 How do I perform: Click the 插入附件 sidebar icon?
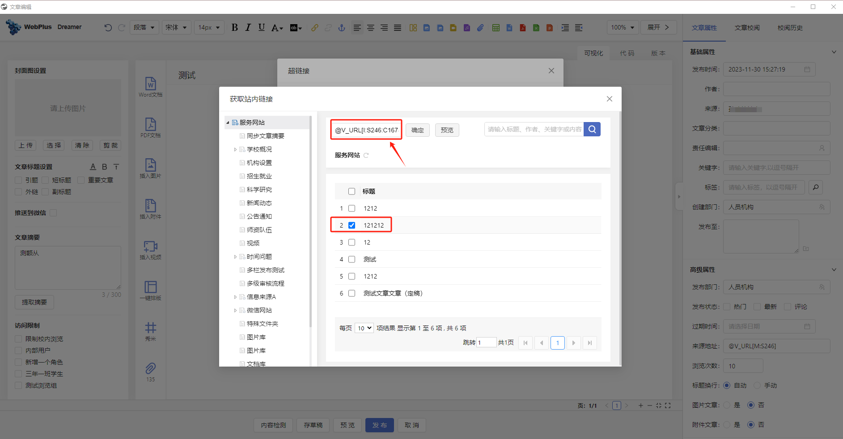(151, 206)
